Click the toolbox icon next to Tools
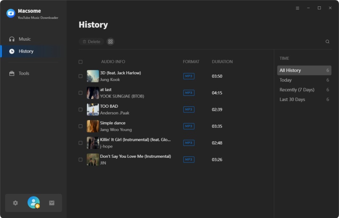This screenshot has width=339, height=218. (12, 73)
